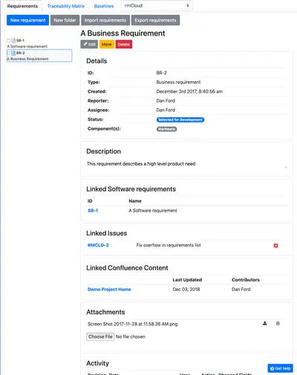Open the Baselines tab

click(x=104, y=6)
